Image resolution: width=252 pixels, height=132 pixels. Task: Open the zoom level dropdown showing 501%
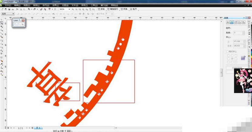[69, 9]
